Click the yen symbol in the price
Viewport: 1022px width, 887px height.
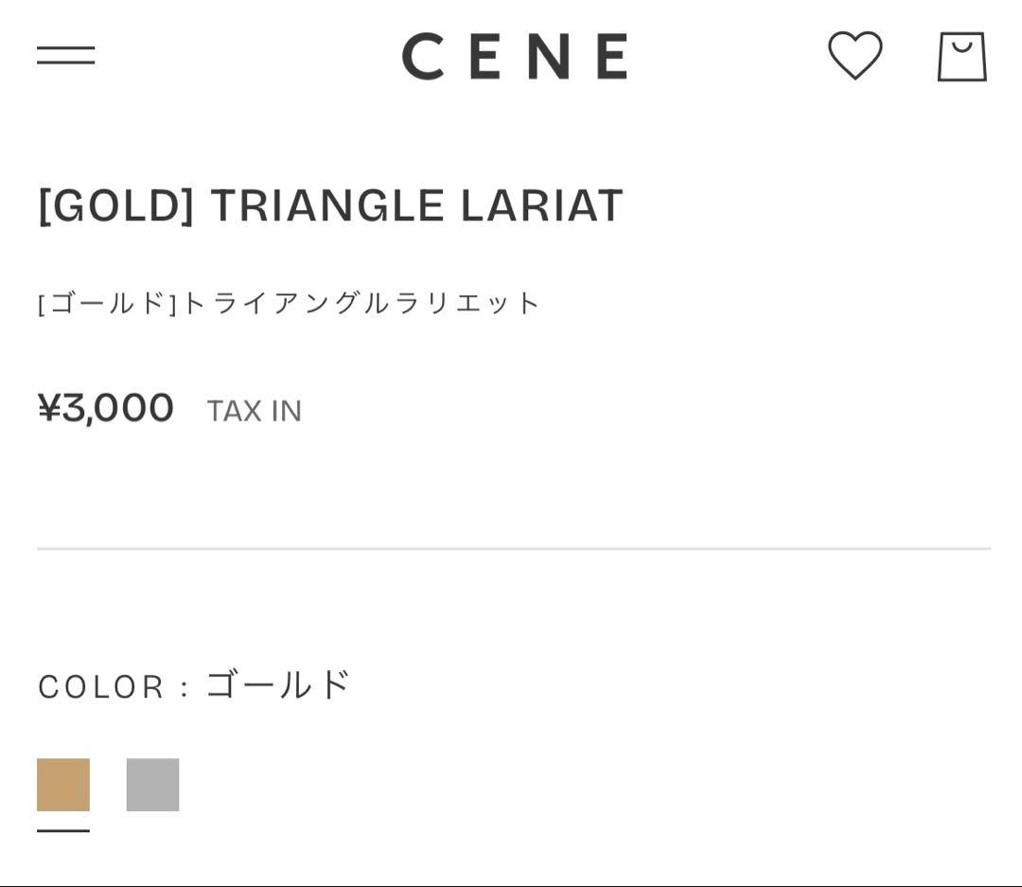50,407
